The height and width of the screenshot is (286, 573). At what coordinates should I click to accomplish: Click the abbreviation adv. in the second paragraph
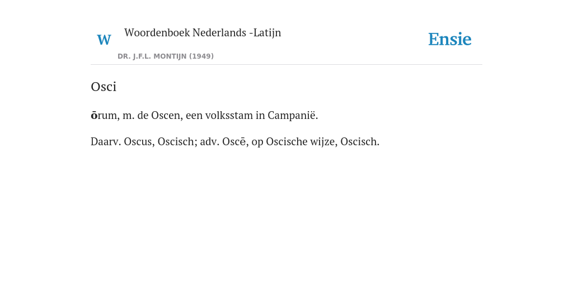(210, 141)
